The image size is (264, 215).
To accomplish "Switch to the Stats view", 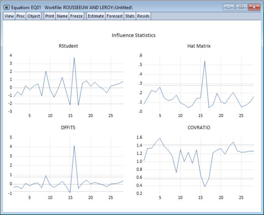I will (130, 16).
